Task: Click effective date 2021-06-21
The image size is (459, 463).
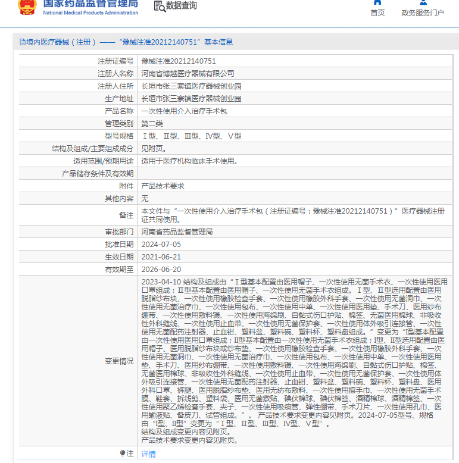Action: coord(161,257)
